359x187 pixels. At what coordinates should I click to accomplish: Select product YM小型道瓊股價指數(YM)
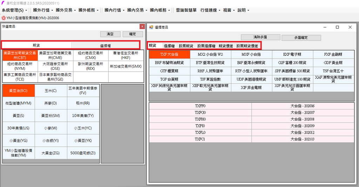[19, 153]
